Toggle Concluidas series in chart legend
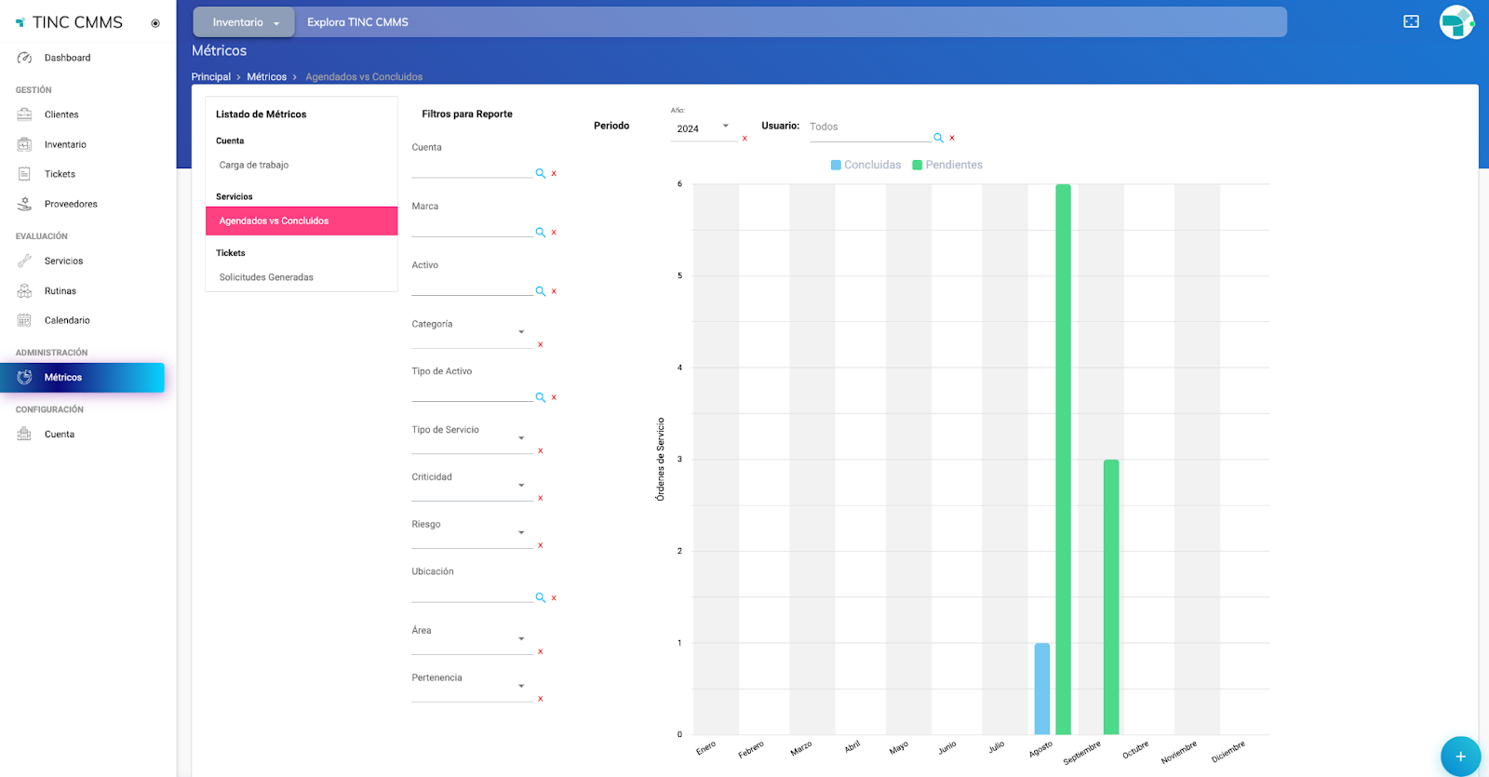Viewport: 1489px width, 777px height. [x=865, y=165]
